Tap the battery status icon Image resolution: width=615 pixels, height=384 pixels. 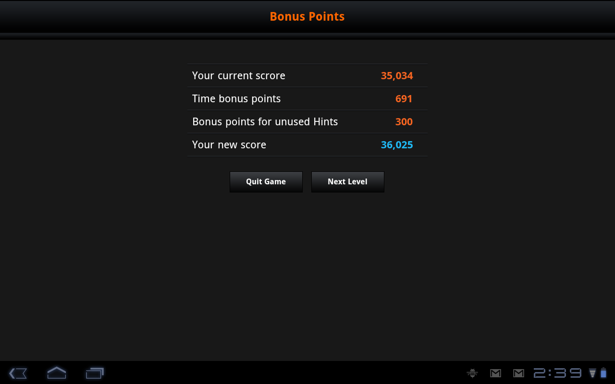tap(603, 373)
